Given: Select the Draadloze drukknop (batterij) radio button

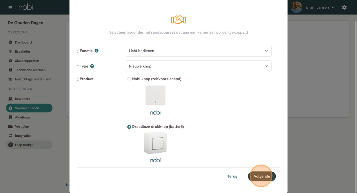Looking at the screenshot, I should pyautogui.click(x=129, y=127).
